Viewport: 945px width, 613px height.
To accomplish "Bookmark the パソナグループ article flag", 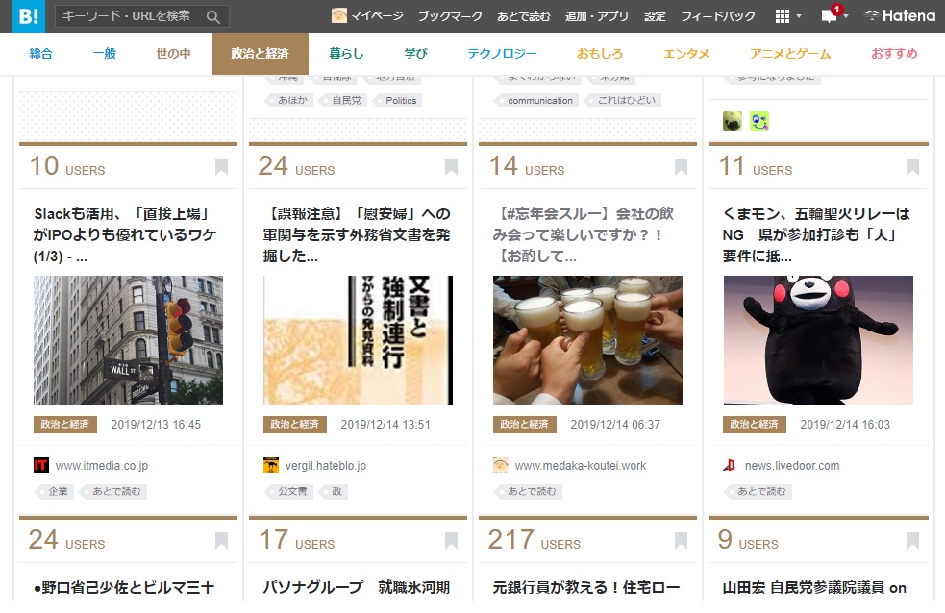I will (451, 541).
